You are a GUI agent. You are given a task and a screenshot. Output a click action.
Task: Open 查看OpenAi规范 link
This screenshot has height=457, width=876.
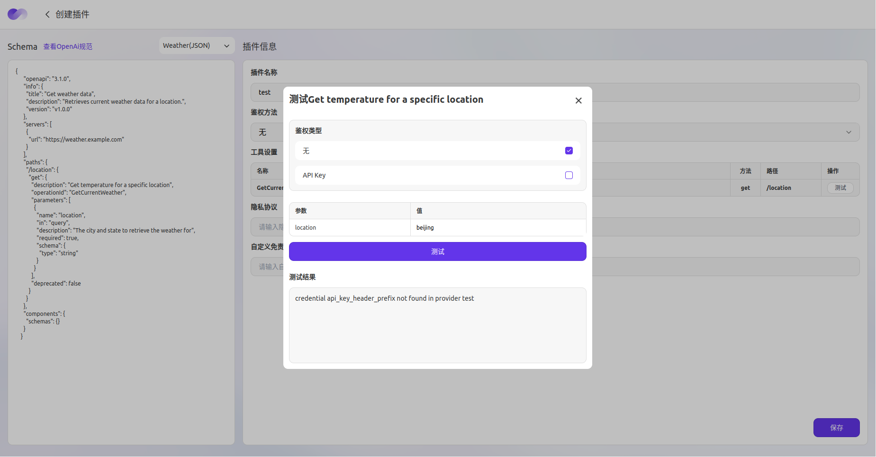(68, 46)
